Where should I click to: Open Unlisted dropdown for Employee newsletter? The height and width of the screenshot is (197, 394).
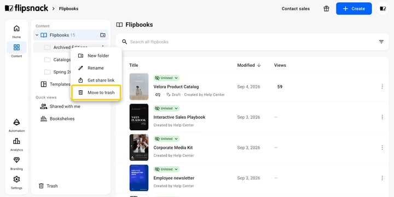coord(166,169)
